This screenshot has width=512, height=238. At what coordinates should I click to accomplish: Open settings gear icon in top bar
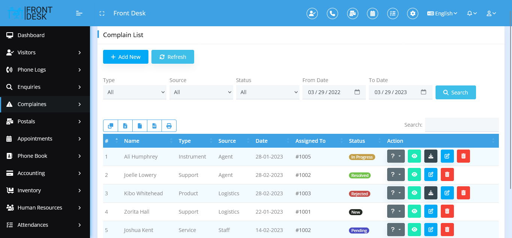click(413, 13)
